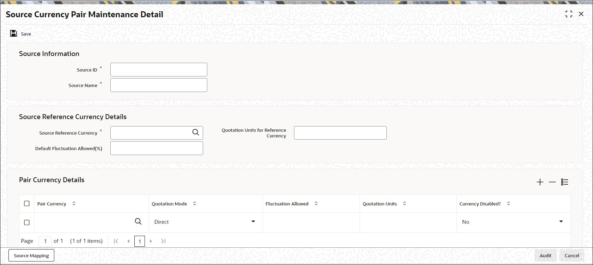This screenshot has width=593, height=265.
Task: Click the Pair Currency Details section heading
Action: 52,180
